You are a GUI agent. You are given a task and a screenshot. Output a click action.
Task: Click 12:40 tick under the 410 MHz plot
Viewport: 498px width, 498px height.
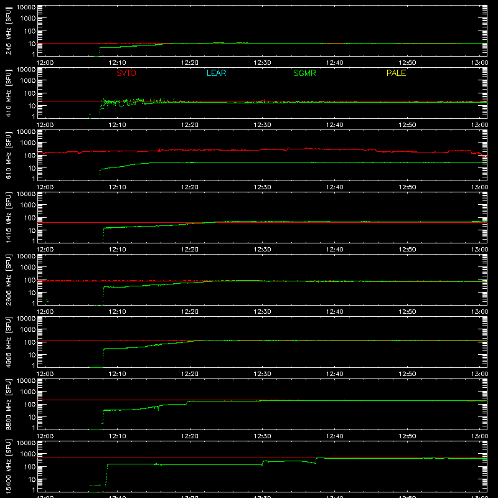point(335,125)
